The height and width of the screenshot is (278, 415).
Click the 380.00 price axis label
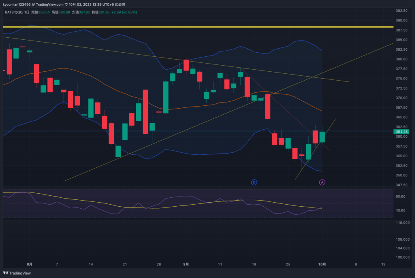[x=402, y=59]
